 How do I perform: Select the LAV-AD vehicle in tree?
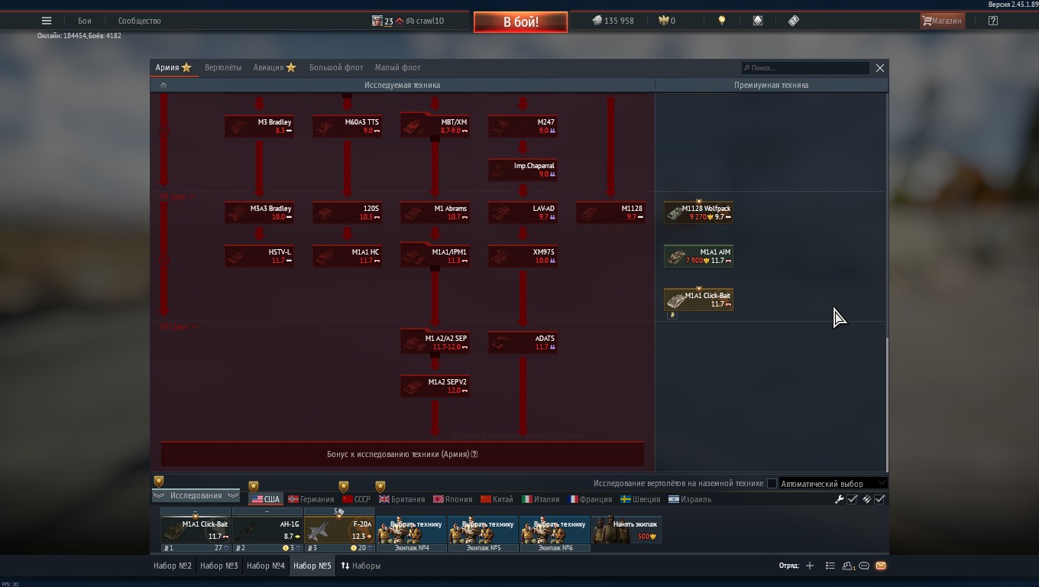[523, 212]
